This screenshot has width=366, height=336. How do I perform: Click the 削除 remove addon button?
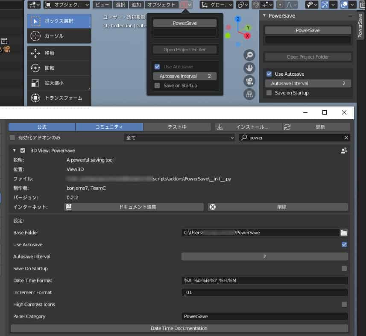pyautogui.click(x=278, y=207)
